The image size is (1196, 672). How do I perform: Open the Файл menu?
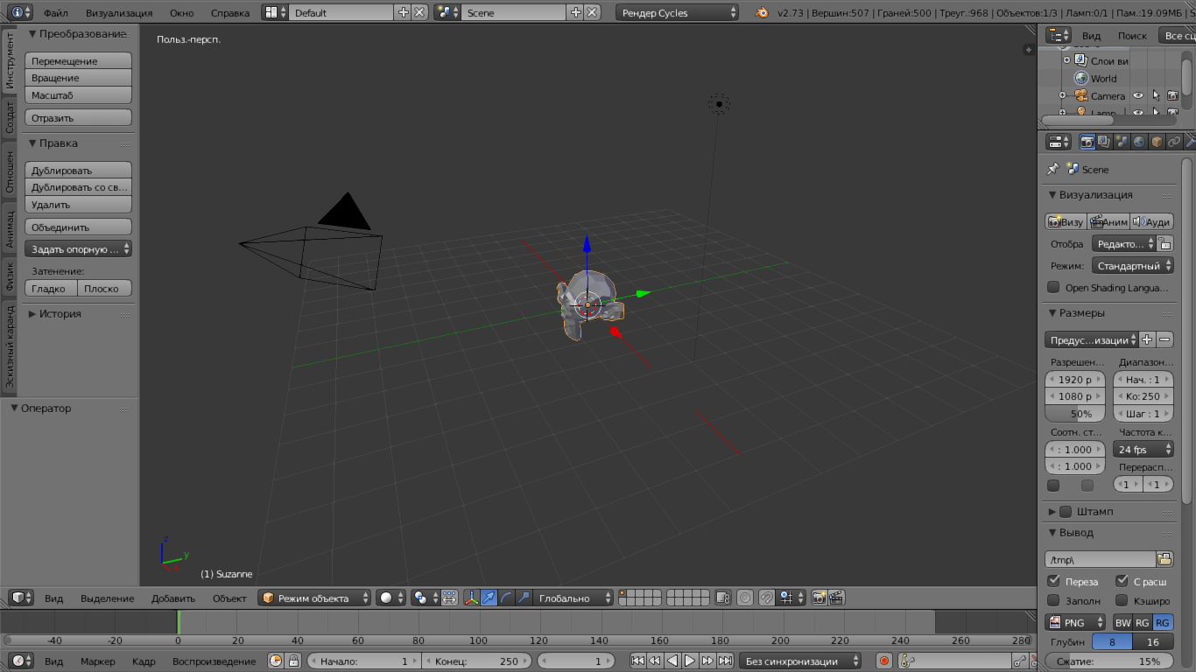point(55,13)
